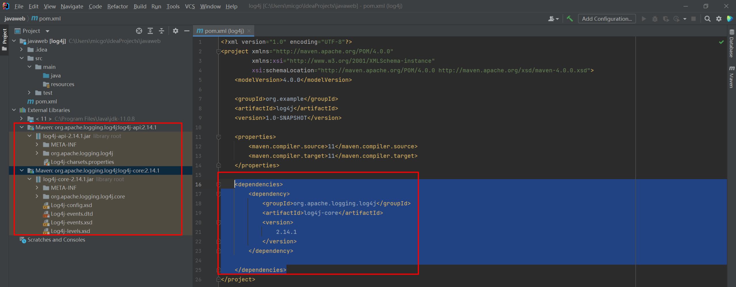Select Maven log4j-core:2.14.1 library row
Screen dimensions: 736x287
click(100, 170)
